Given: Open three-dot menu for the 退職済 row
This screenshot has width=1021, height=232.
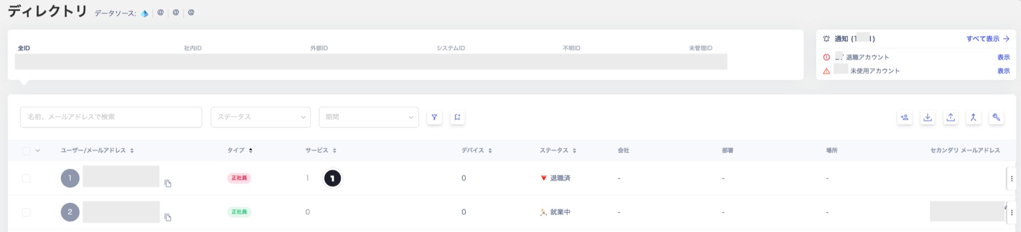Looking at the screenshot, I should 1012,178.
